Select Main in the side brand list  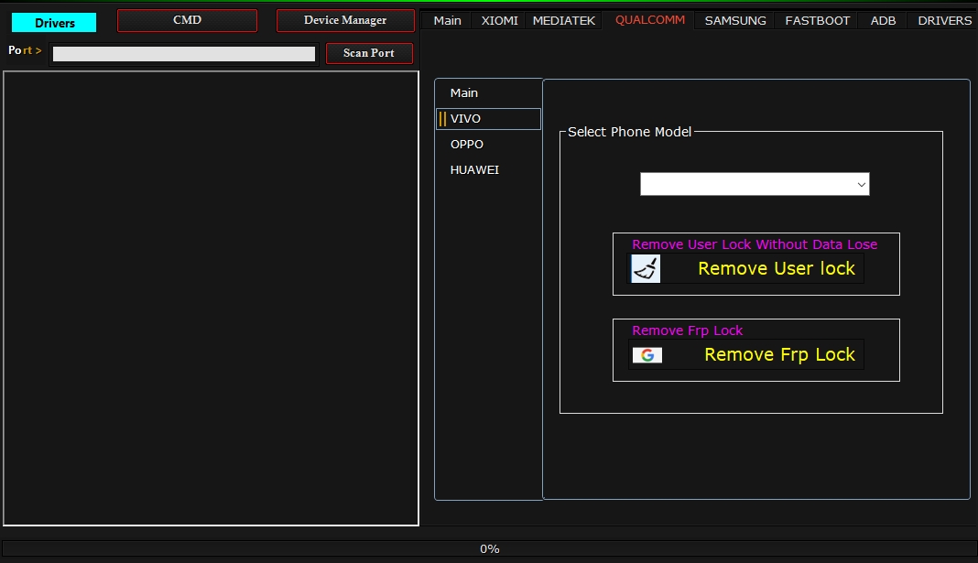point(488,92)
